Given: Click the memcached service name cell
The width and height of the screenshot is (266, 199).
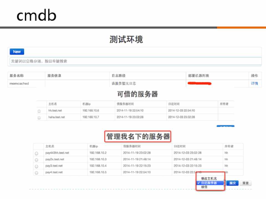Looking at the screenshot, I should click(x=19, y=83).
